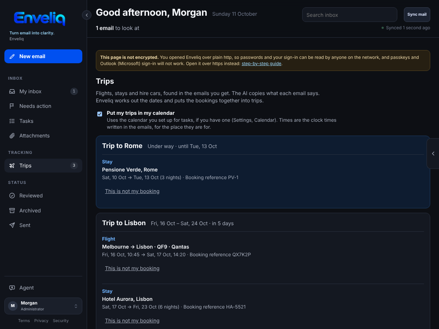
Task: Click Booking reference QX7K2P flight details line
Action: (x=176, y=255)
